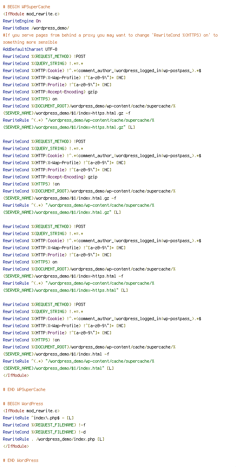The width and height of the screenshot is (236, 467).
Task: Click the 'RewriteRule . /wordpress_demo/index.php [L]' line
Action: (53, 439)
